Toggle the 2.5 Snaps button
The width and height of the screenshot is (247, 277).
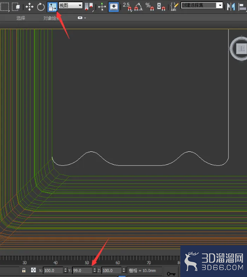point(127,7)
